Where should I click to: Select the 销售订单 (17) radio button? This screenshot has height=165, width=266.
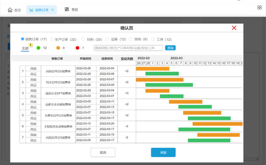click(x=22, y=39)
